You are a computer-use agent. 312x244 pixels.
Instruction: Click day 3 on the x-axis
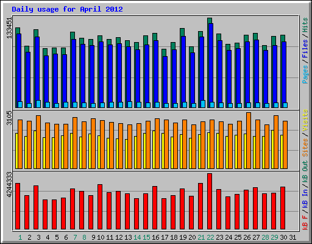38,237
